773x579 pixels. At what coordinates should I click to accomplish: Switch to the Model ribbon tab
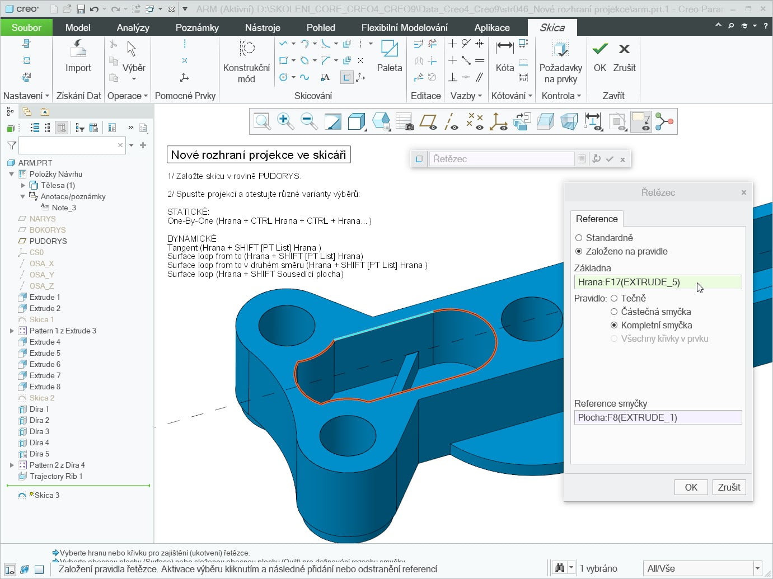coord(78,27)
